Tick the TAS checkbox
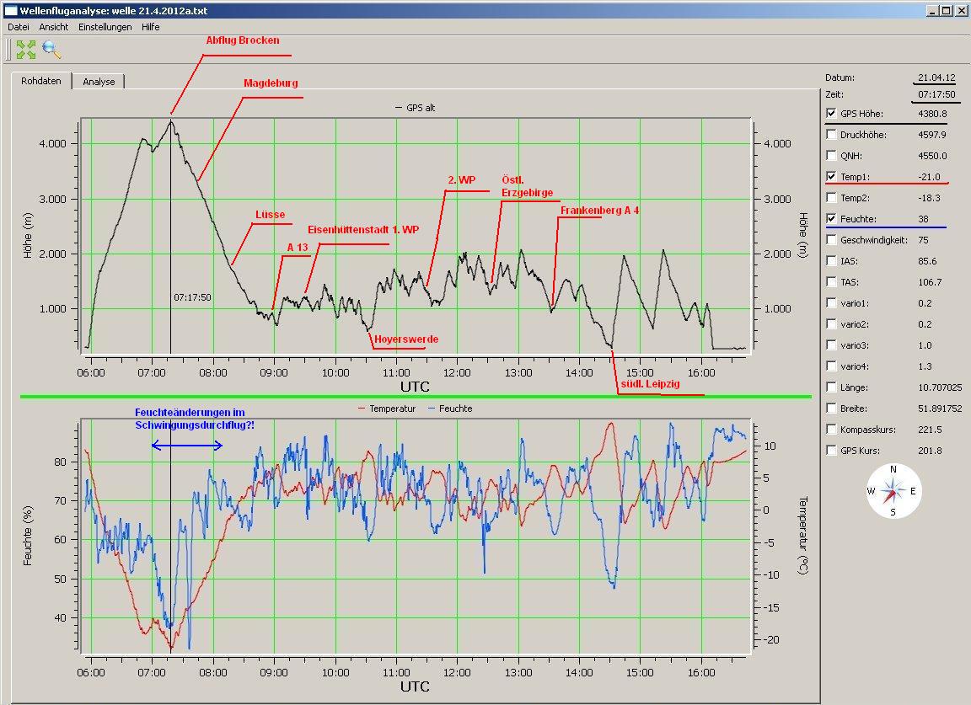This screenshot has width=971, height=705. click(x=832, y=282)
